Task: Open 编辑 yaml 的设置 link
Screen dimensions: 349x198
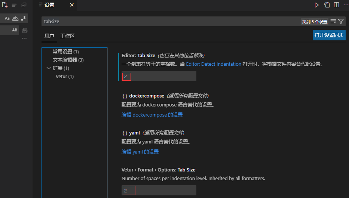Action: pyautogui.click(x=140, y=152)
